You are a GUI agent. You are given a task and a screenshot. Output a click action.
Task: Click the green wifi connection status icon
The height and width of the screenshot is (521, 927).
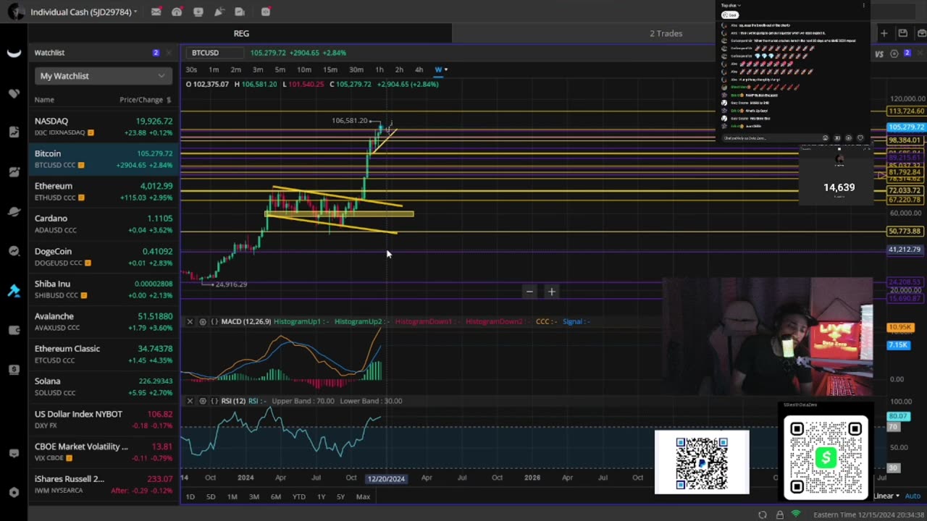pyautogui.click(x=796, y=514)
